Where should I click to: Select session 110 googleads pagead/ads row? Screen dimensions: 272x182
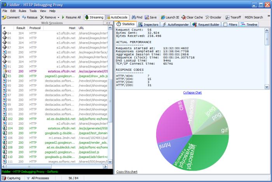(55, 157)
